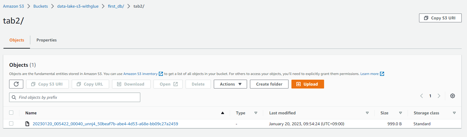Screen dimensions: 467x137
Task: Click page number 1 in pagination
Action: [x=430, y=96]
